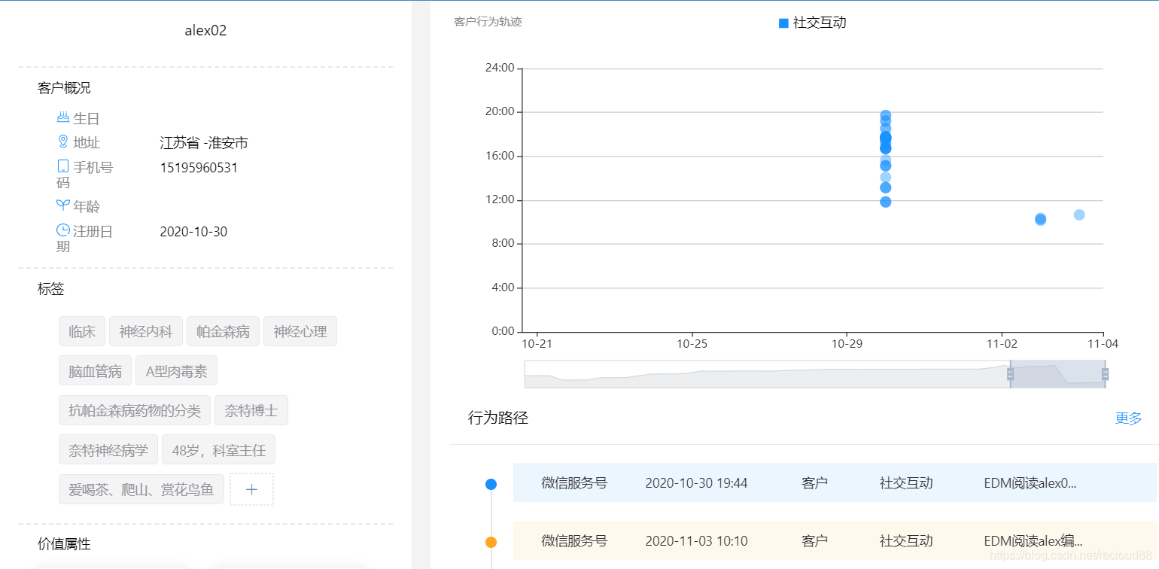
Task: Select the 脑血管病 tag
Action: click(x=95, y=371)
